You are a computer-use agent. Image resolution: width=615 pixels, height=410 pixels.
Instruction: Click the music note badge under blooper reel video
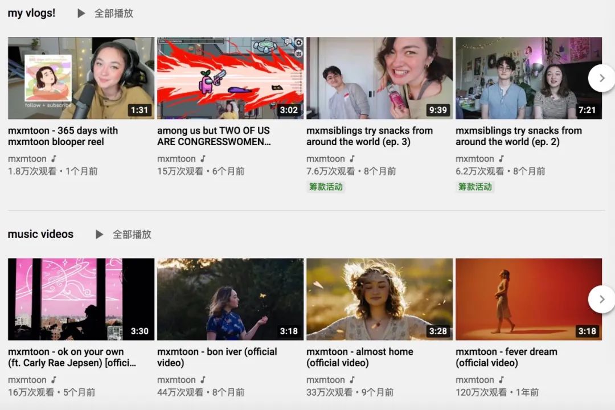[54, 158]
